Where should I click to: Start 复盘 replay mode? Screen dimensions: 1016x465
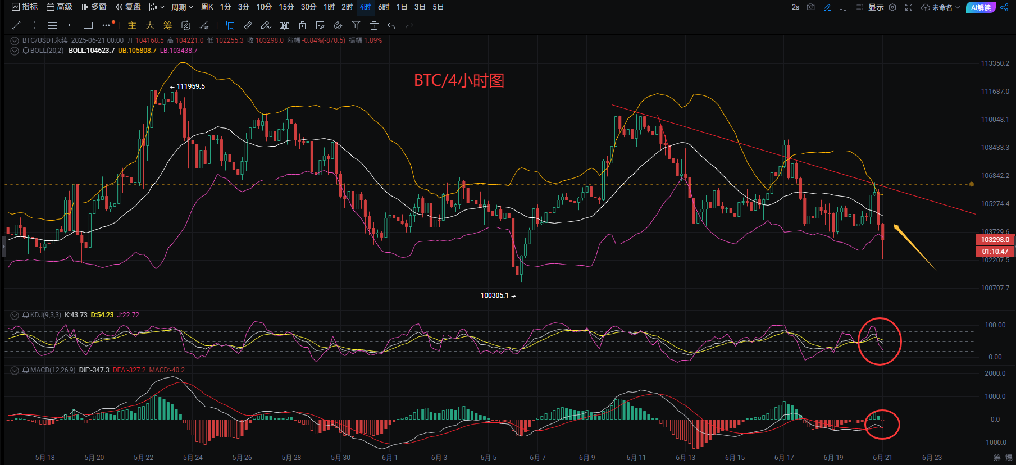pyautogui.click(x=128, y=7)
